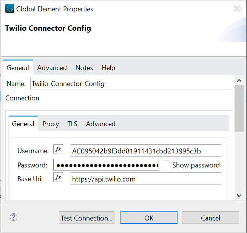The image size is (247, 233).
Task: Click the scrollbar up arrow
Action: click(239, 81)
